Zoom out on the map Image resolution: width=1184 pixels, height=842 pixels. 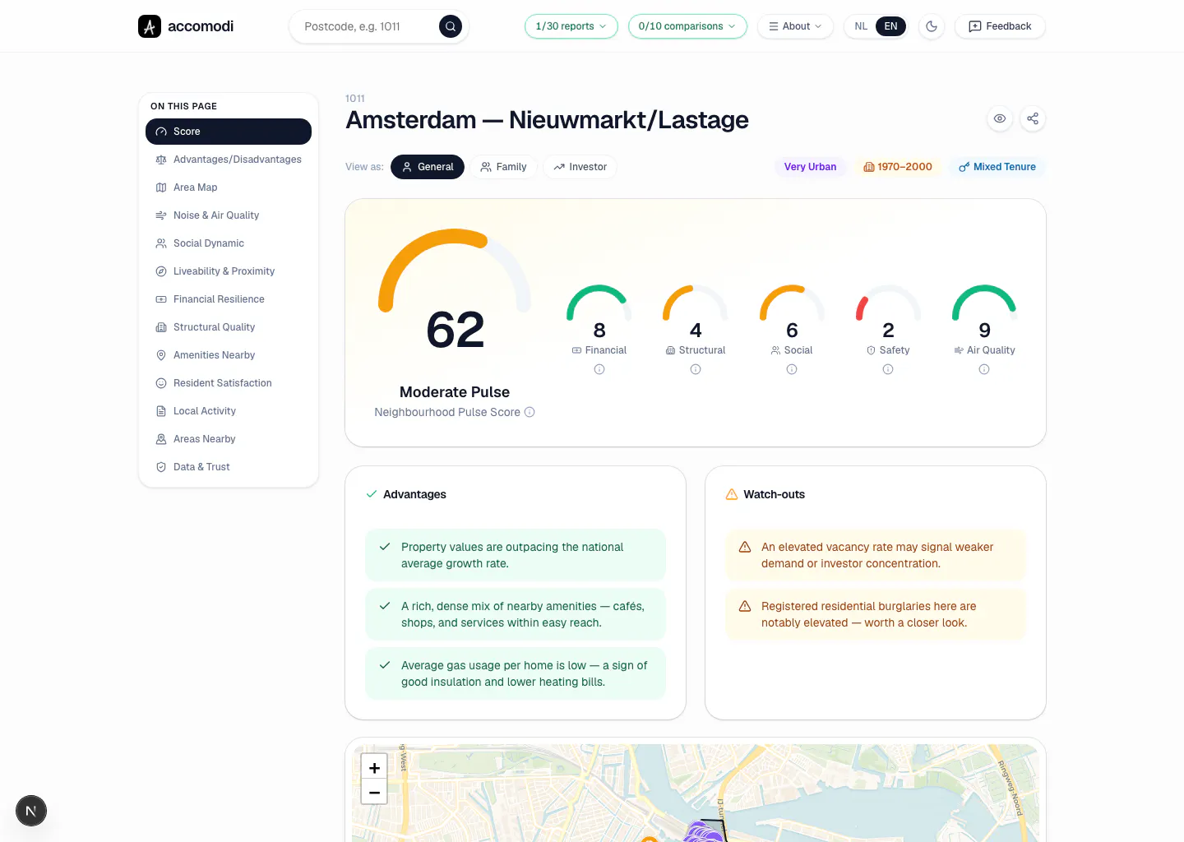point(374,792)
